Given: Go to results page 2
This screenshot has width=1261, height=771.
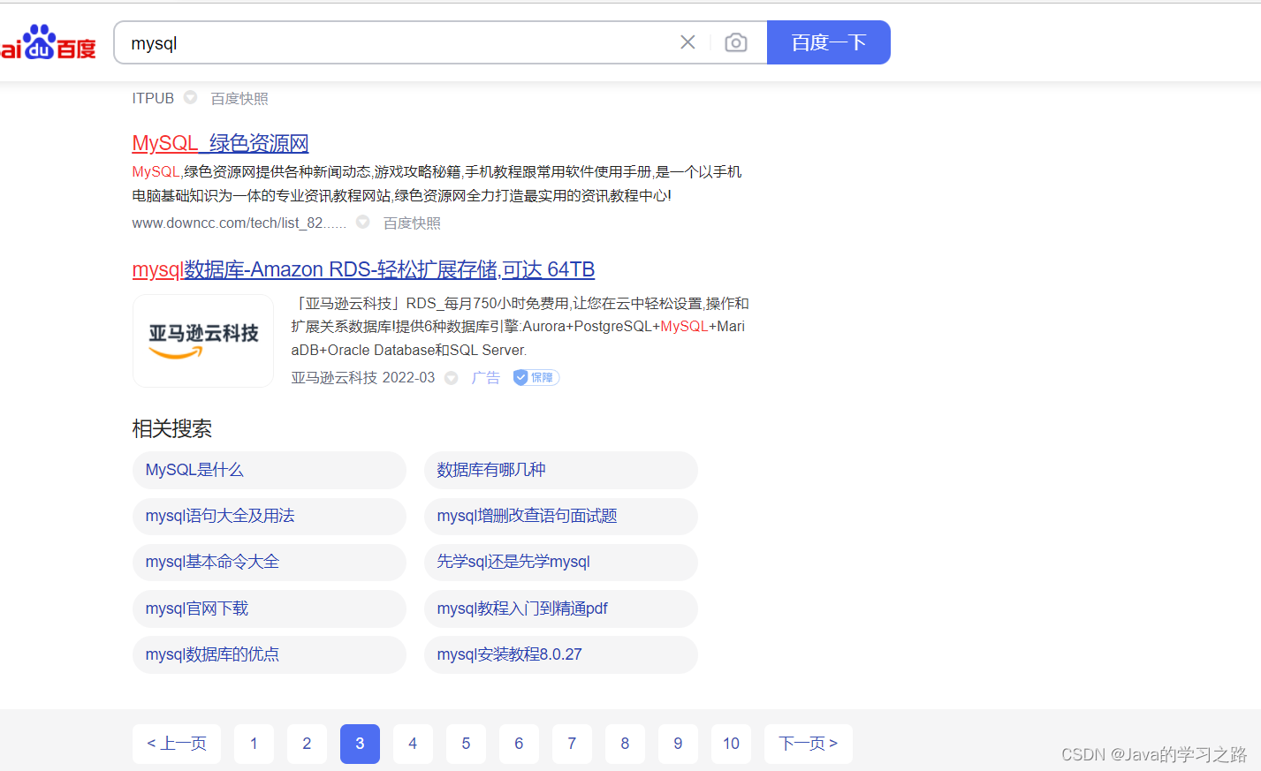Looking at the screenshot, I should tap(307, 745).
